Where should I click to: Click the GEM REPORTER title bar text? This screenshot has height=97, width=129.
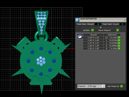pyautogui.click(x=88, y=19)
